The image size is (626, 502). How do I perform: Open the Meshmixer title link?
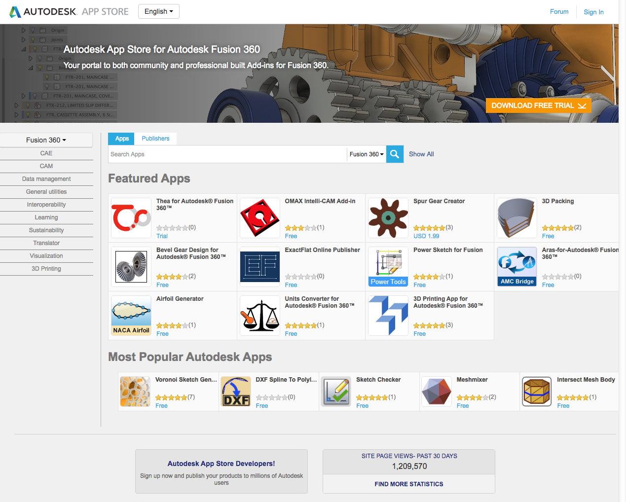tap(472, 380)
